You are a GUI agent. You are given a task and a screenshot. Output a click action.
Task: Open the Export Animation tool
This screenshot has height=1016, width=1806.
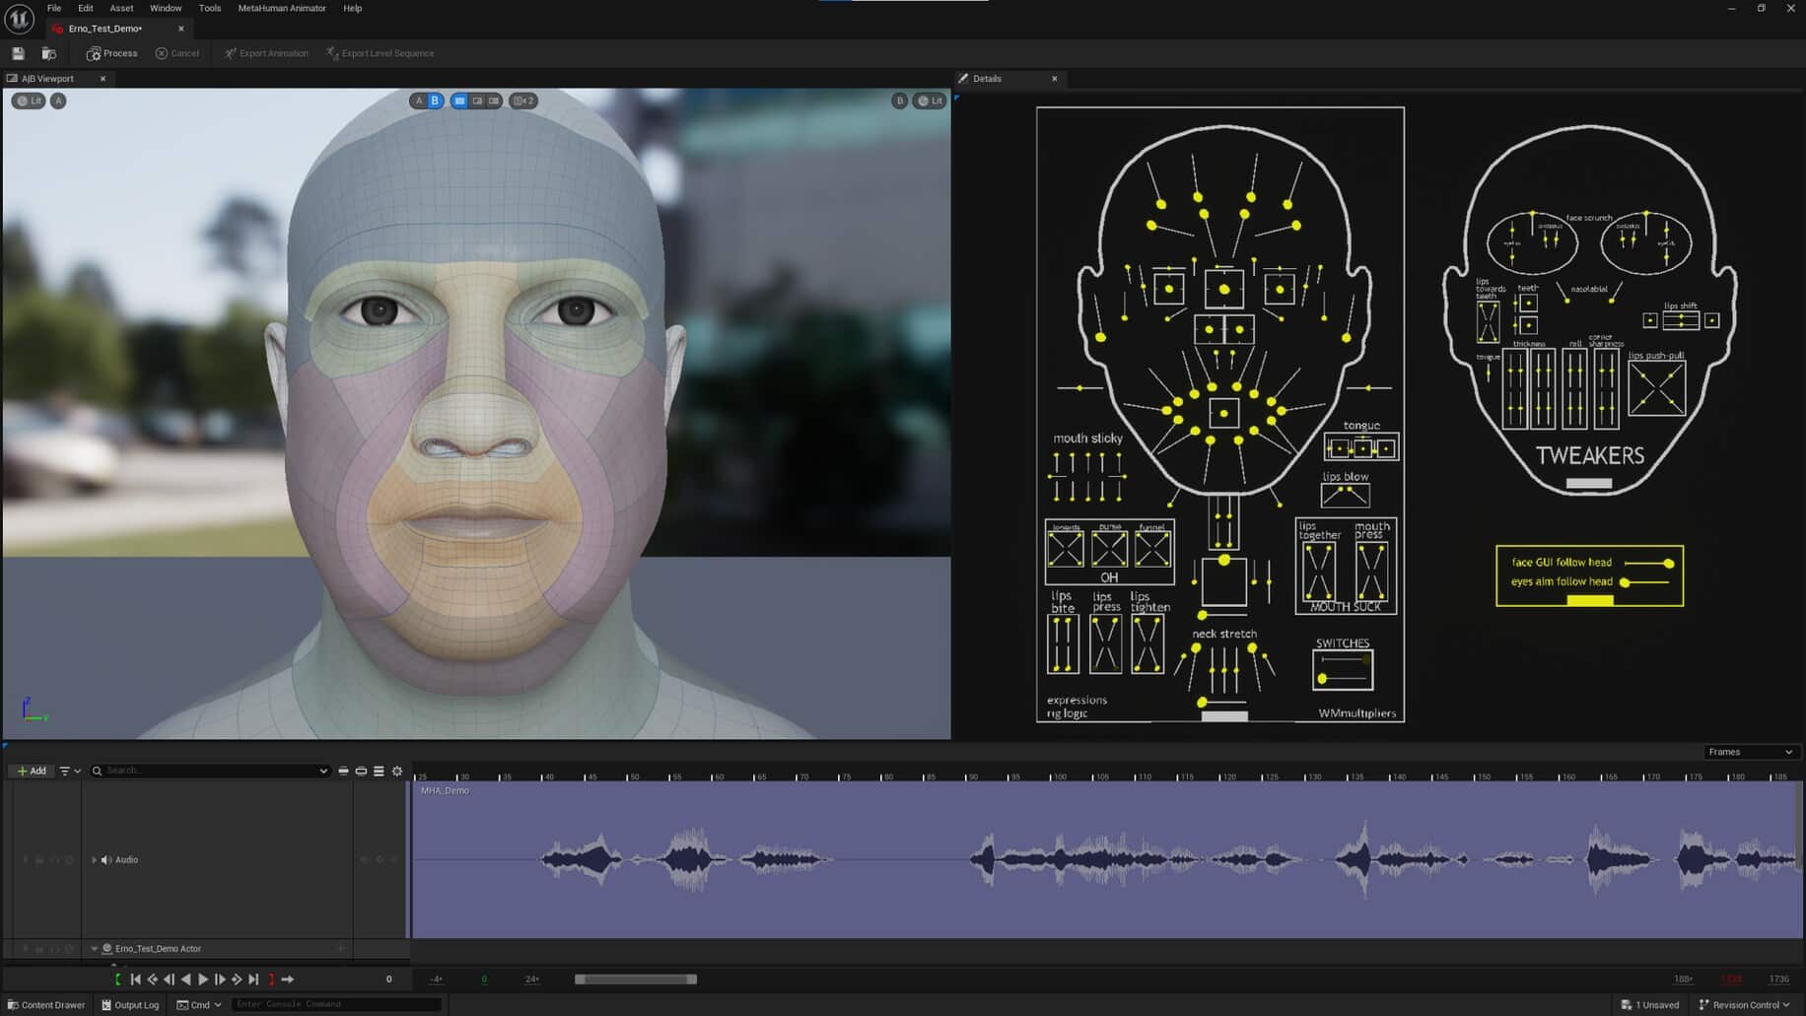pos(266,52)
